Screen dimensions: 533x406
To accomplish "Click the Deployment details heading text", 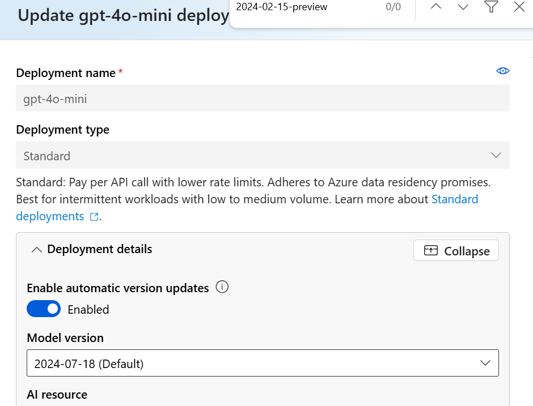I will 100,249.
